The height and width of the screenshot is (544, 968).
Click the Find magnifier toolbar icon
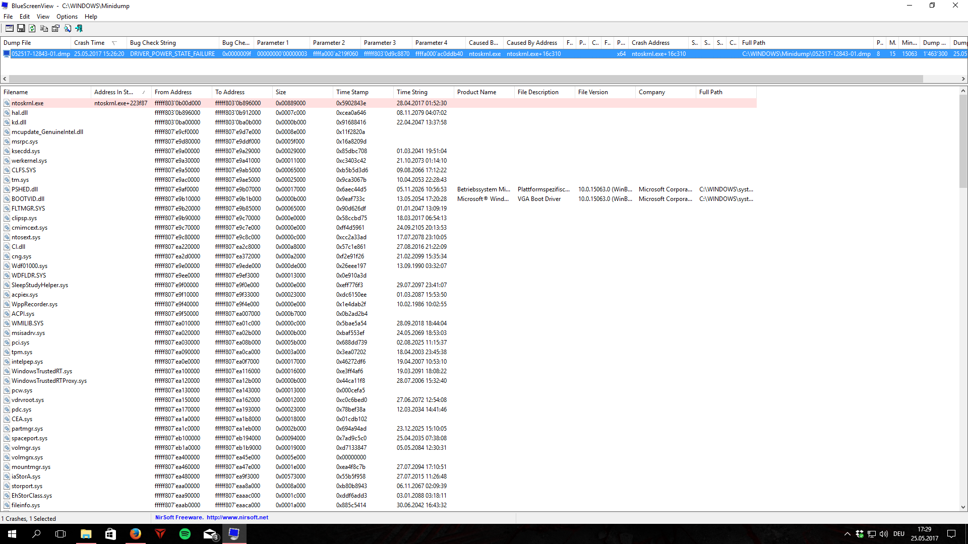point(68,28)
